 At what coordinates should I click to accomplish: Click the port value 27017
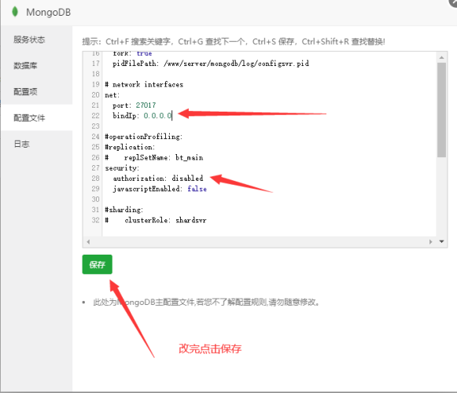point(146,105)
